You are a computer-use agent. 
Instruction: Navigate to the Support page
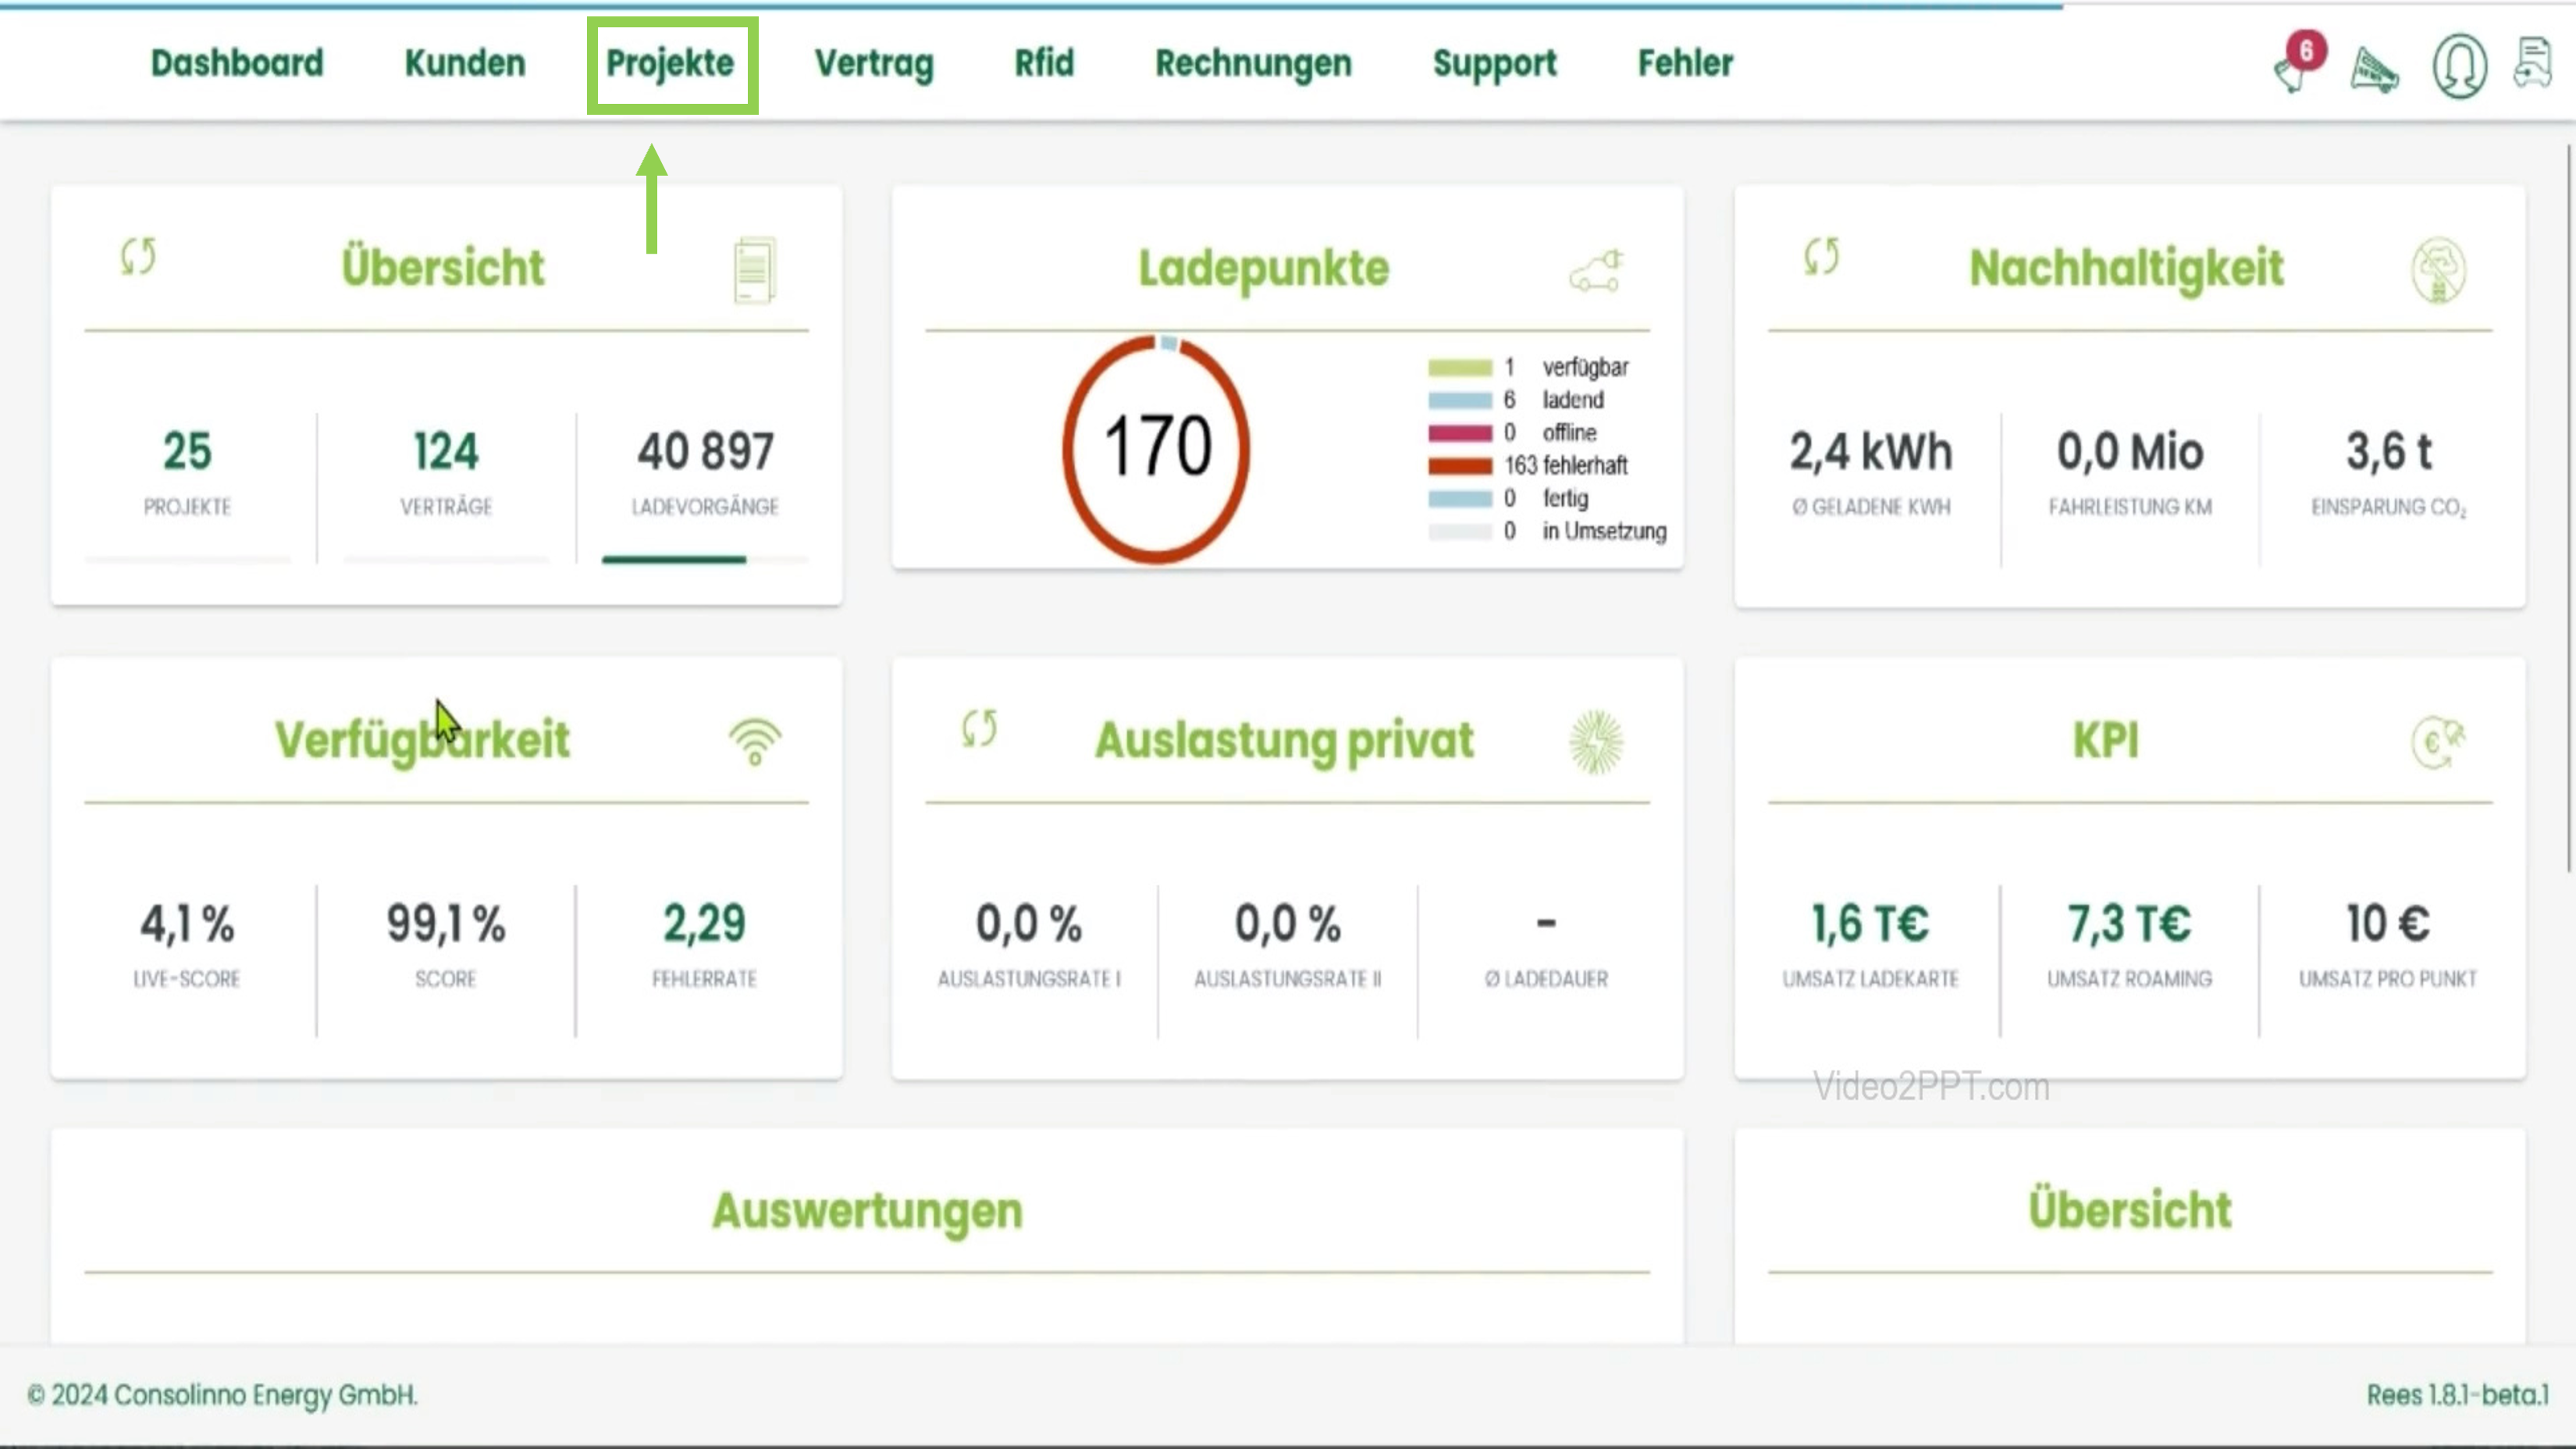pos(1494,63)
